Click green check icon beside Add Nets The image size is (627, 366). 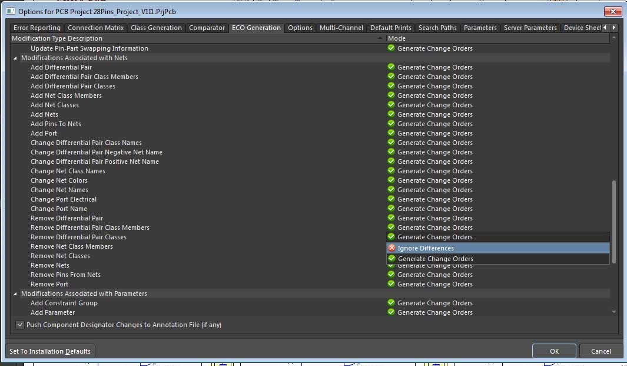tap(391, 114)
